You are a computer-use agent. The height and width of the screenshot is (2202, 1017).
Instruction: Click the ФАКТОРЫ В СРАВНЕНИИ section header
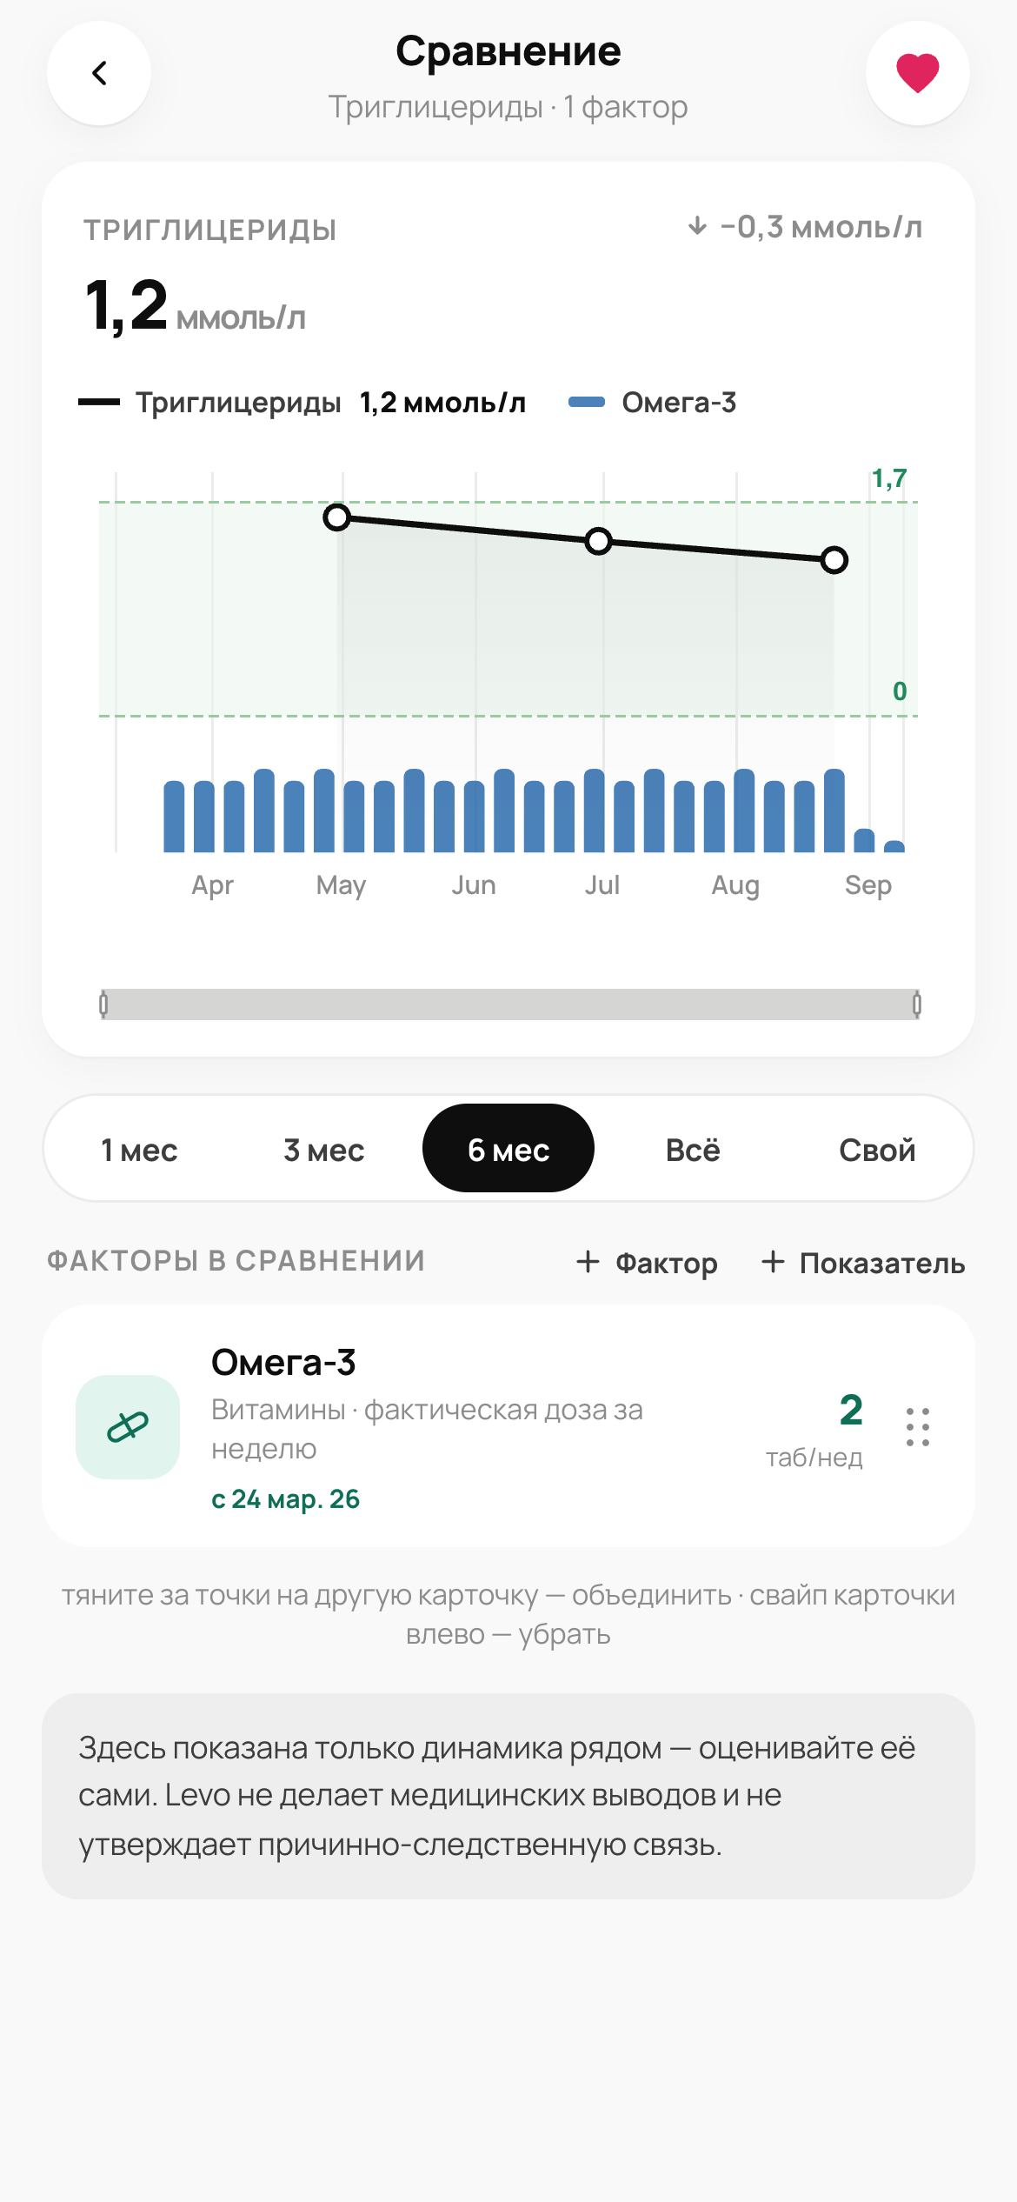pyautogui.click(x=236, y=1261)
